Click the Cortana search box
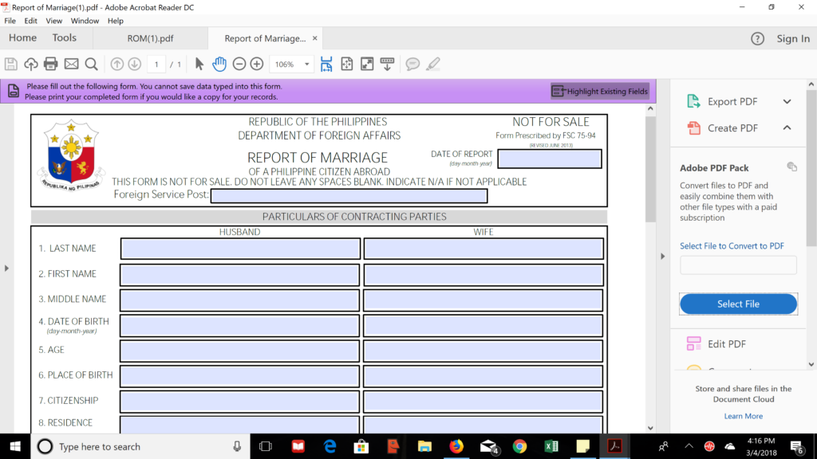 140,446
